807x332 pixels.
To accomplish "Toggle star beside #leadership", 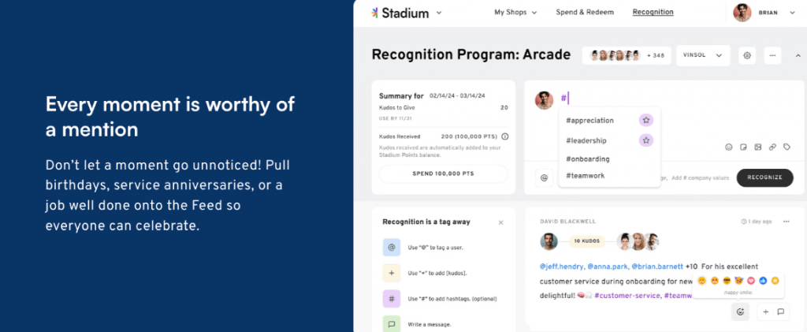I will [x=646, y=140].
